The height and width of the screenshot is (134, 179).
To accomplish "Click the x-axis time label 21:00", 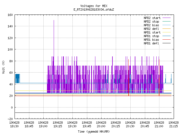I will [x=159, y=126].
